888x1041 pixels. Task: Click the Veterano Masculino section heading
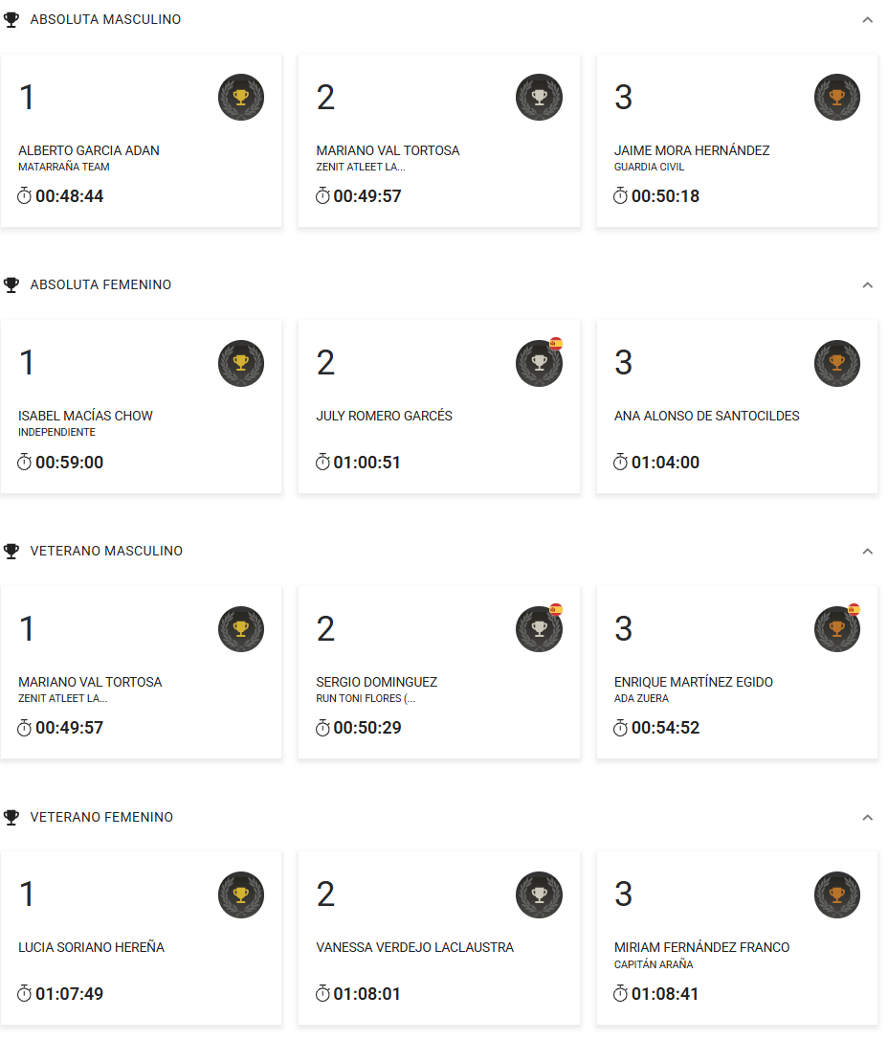pyautogui.click(x=106, y=552)
